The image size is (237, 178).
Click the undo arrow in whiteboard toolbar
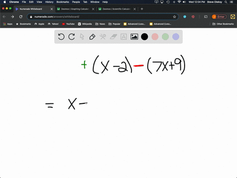pyautogui.click(x=61, y=37)
